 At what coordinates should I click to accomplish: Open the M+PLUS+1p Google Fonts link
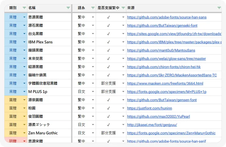coord(167,92)
